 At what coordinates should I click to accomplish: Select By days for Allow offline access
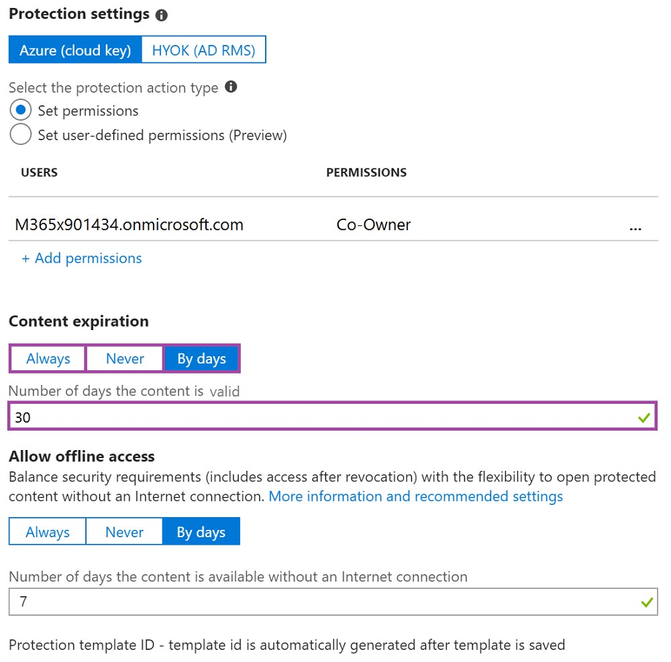pyautogui.click(x=201, y=531)
